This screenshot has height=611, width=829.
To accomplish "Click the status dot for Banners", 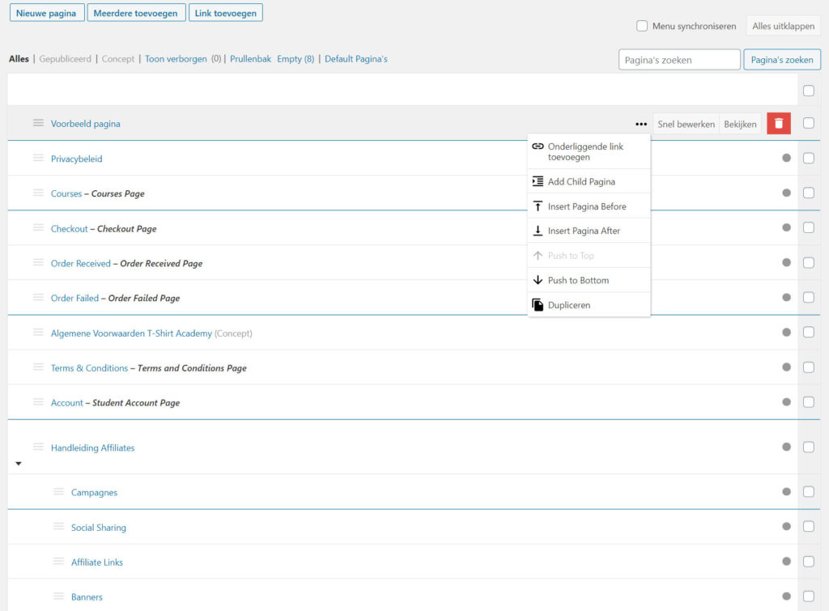I will click(x=786, y=596).
